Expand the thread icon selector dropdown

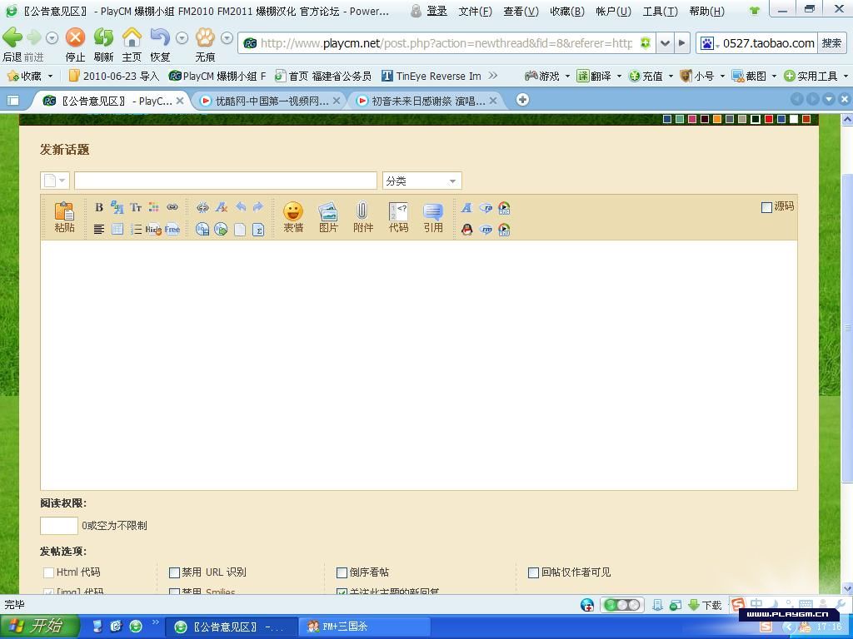tap(55, 181)
